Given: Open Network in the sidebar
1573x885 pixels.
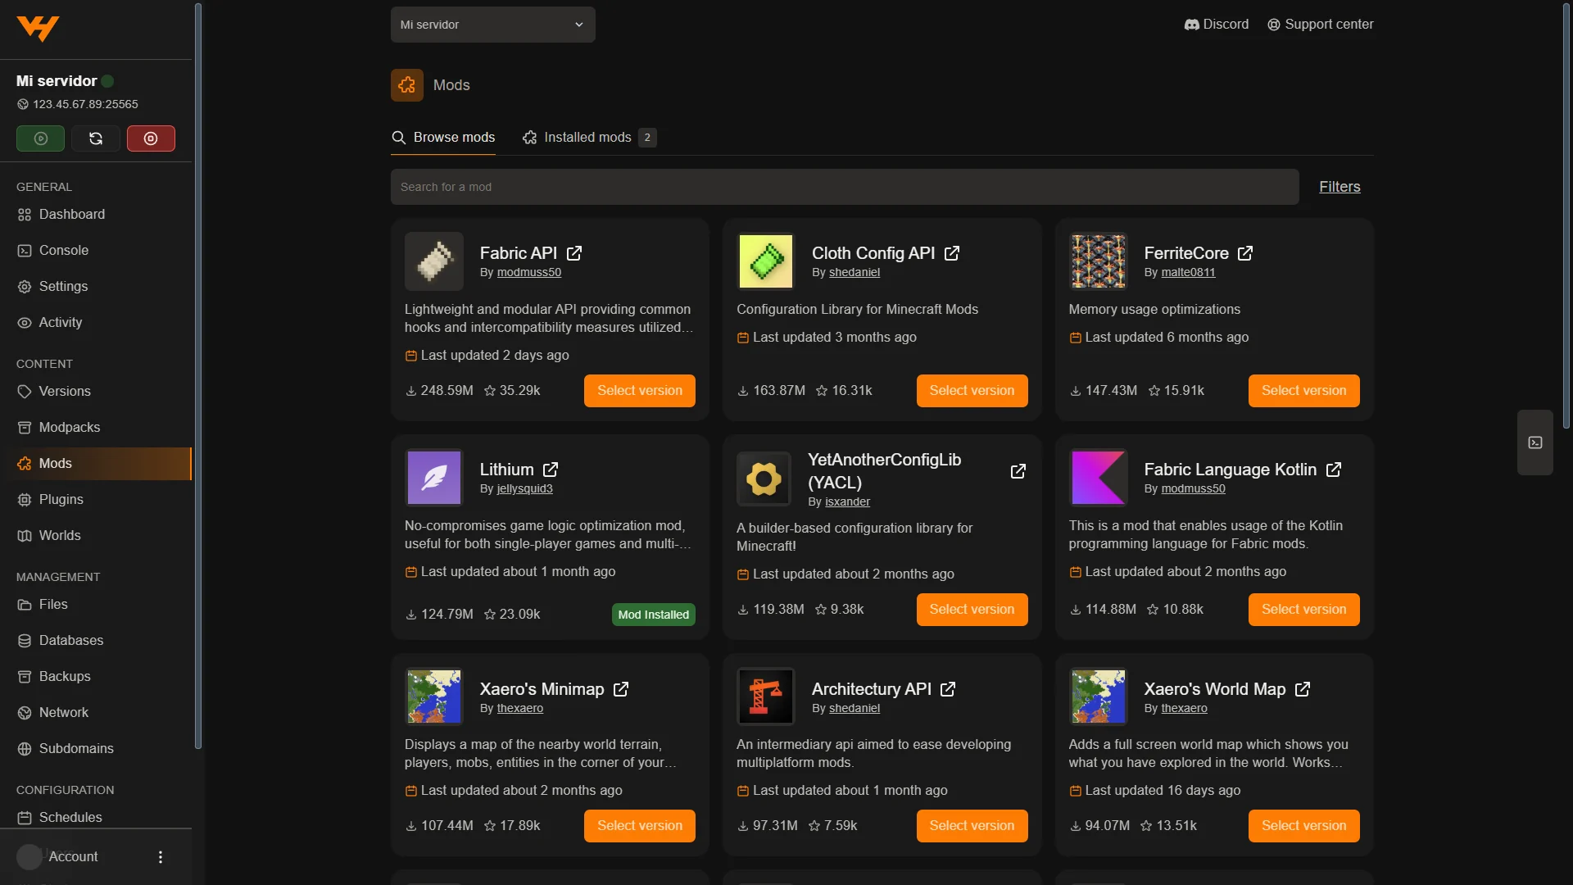Looking at the screenshot, I should [96, 713].
